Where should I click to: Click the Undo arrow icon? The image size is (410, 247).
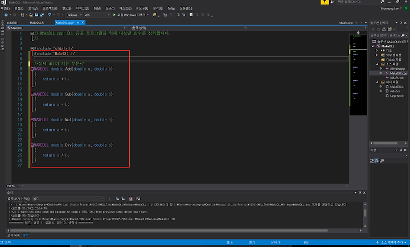pyautogui.click(x=49, y=15)
